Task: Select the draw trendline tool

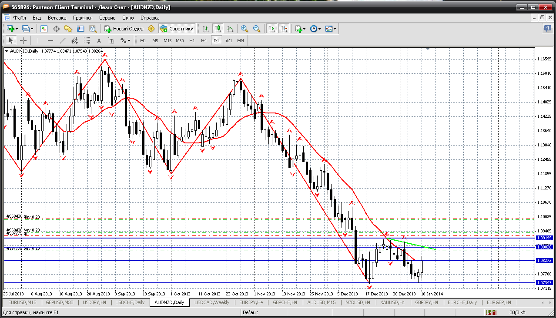Action: tap(63, 40)
